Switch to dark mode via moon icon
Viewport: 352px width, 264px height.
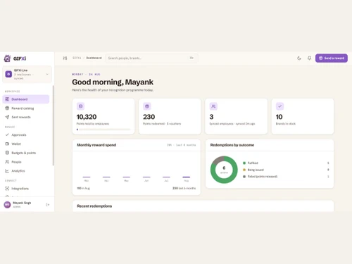click(x=299, y=58)
